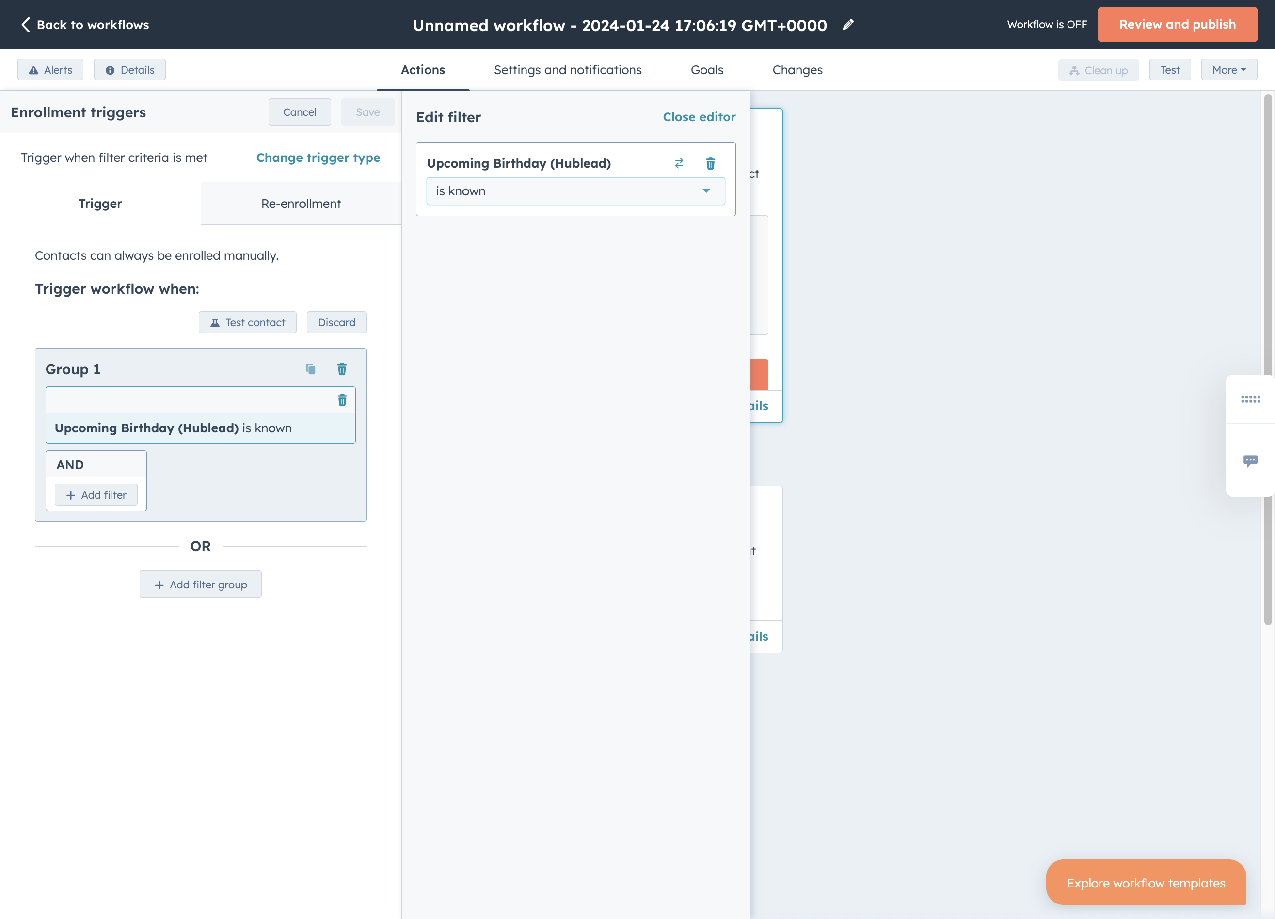The width and height of the screenshot is (1275, 919).
Task: Open the Alerts panel
Action: point(50,70)
